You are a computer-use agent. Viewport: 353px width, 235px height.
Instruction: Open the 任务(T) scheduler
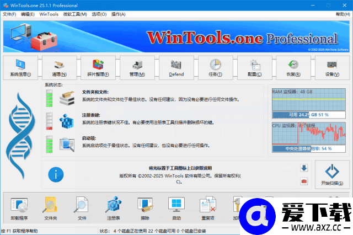(216, 68)
